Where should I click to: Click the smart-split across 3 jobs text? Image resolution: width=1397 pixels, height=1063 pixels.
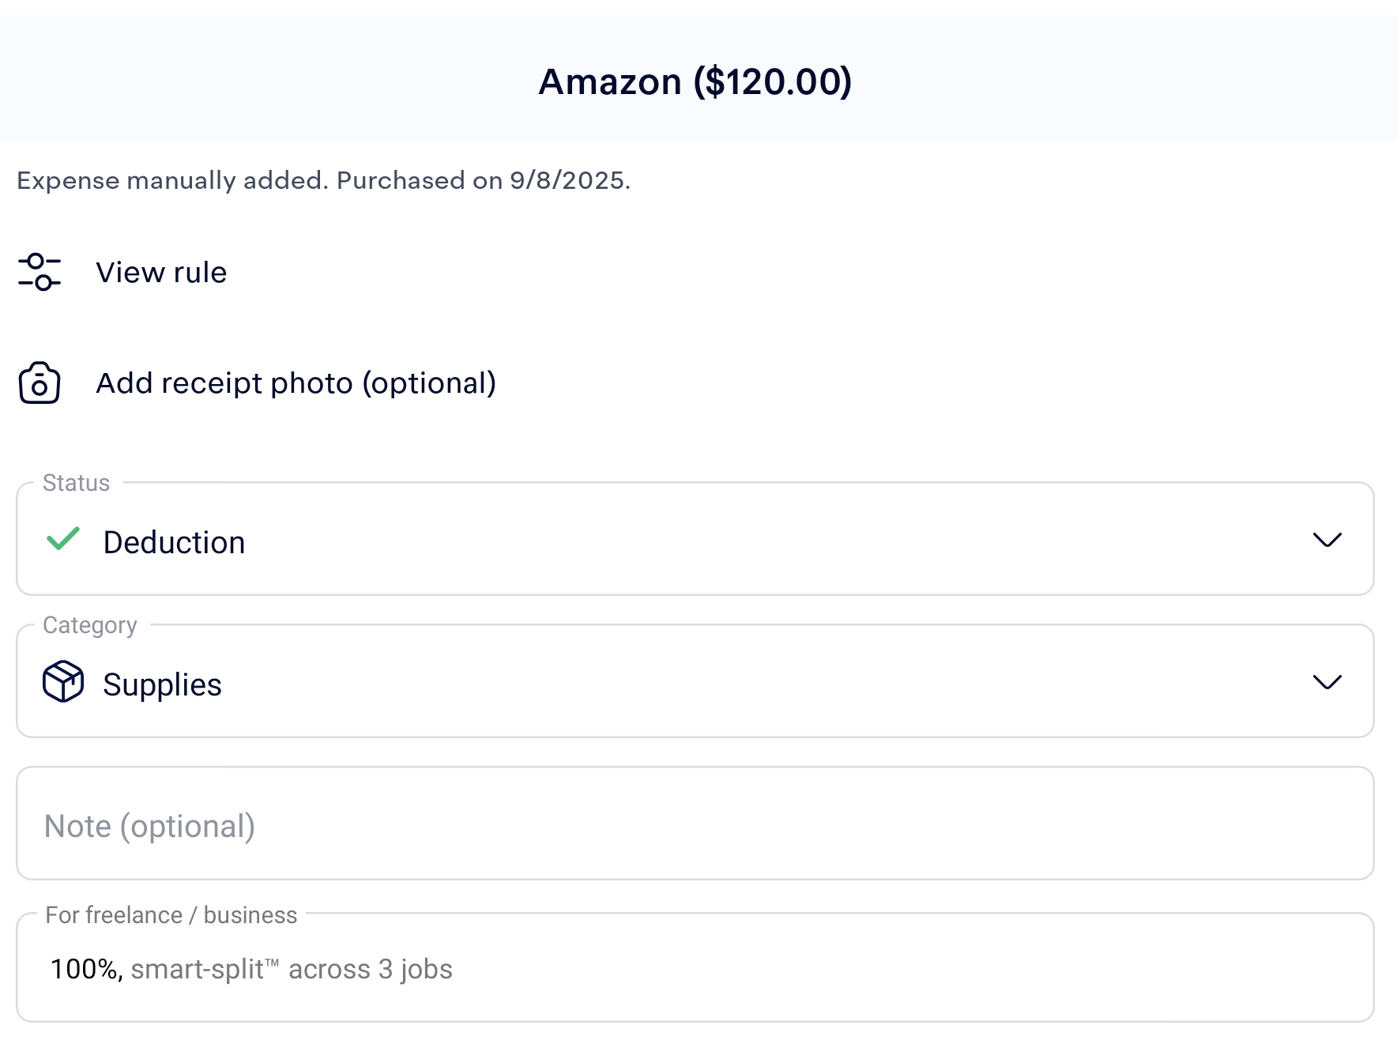coord(292,970)
